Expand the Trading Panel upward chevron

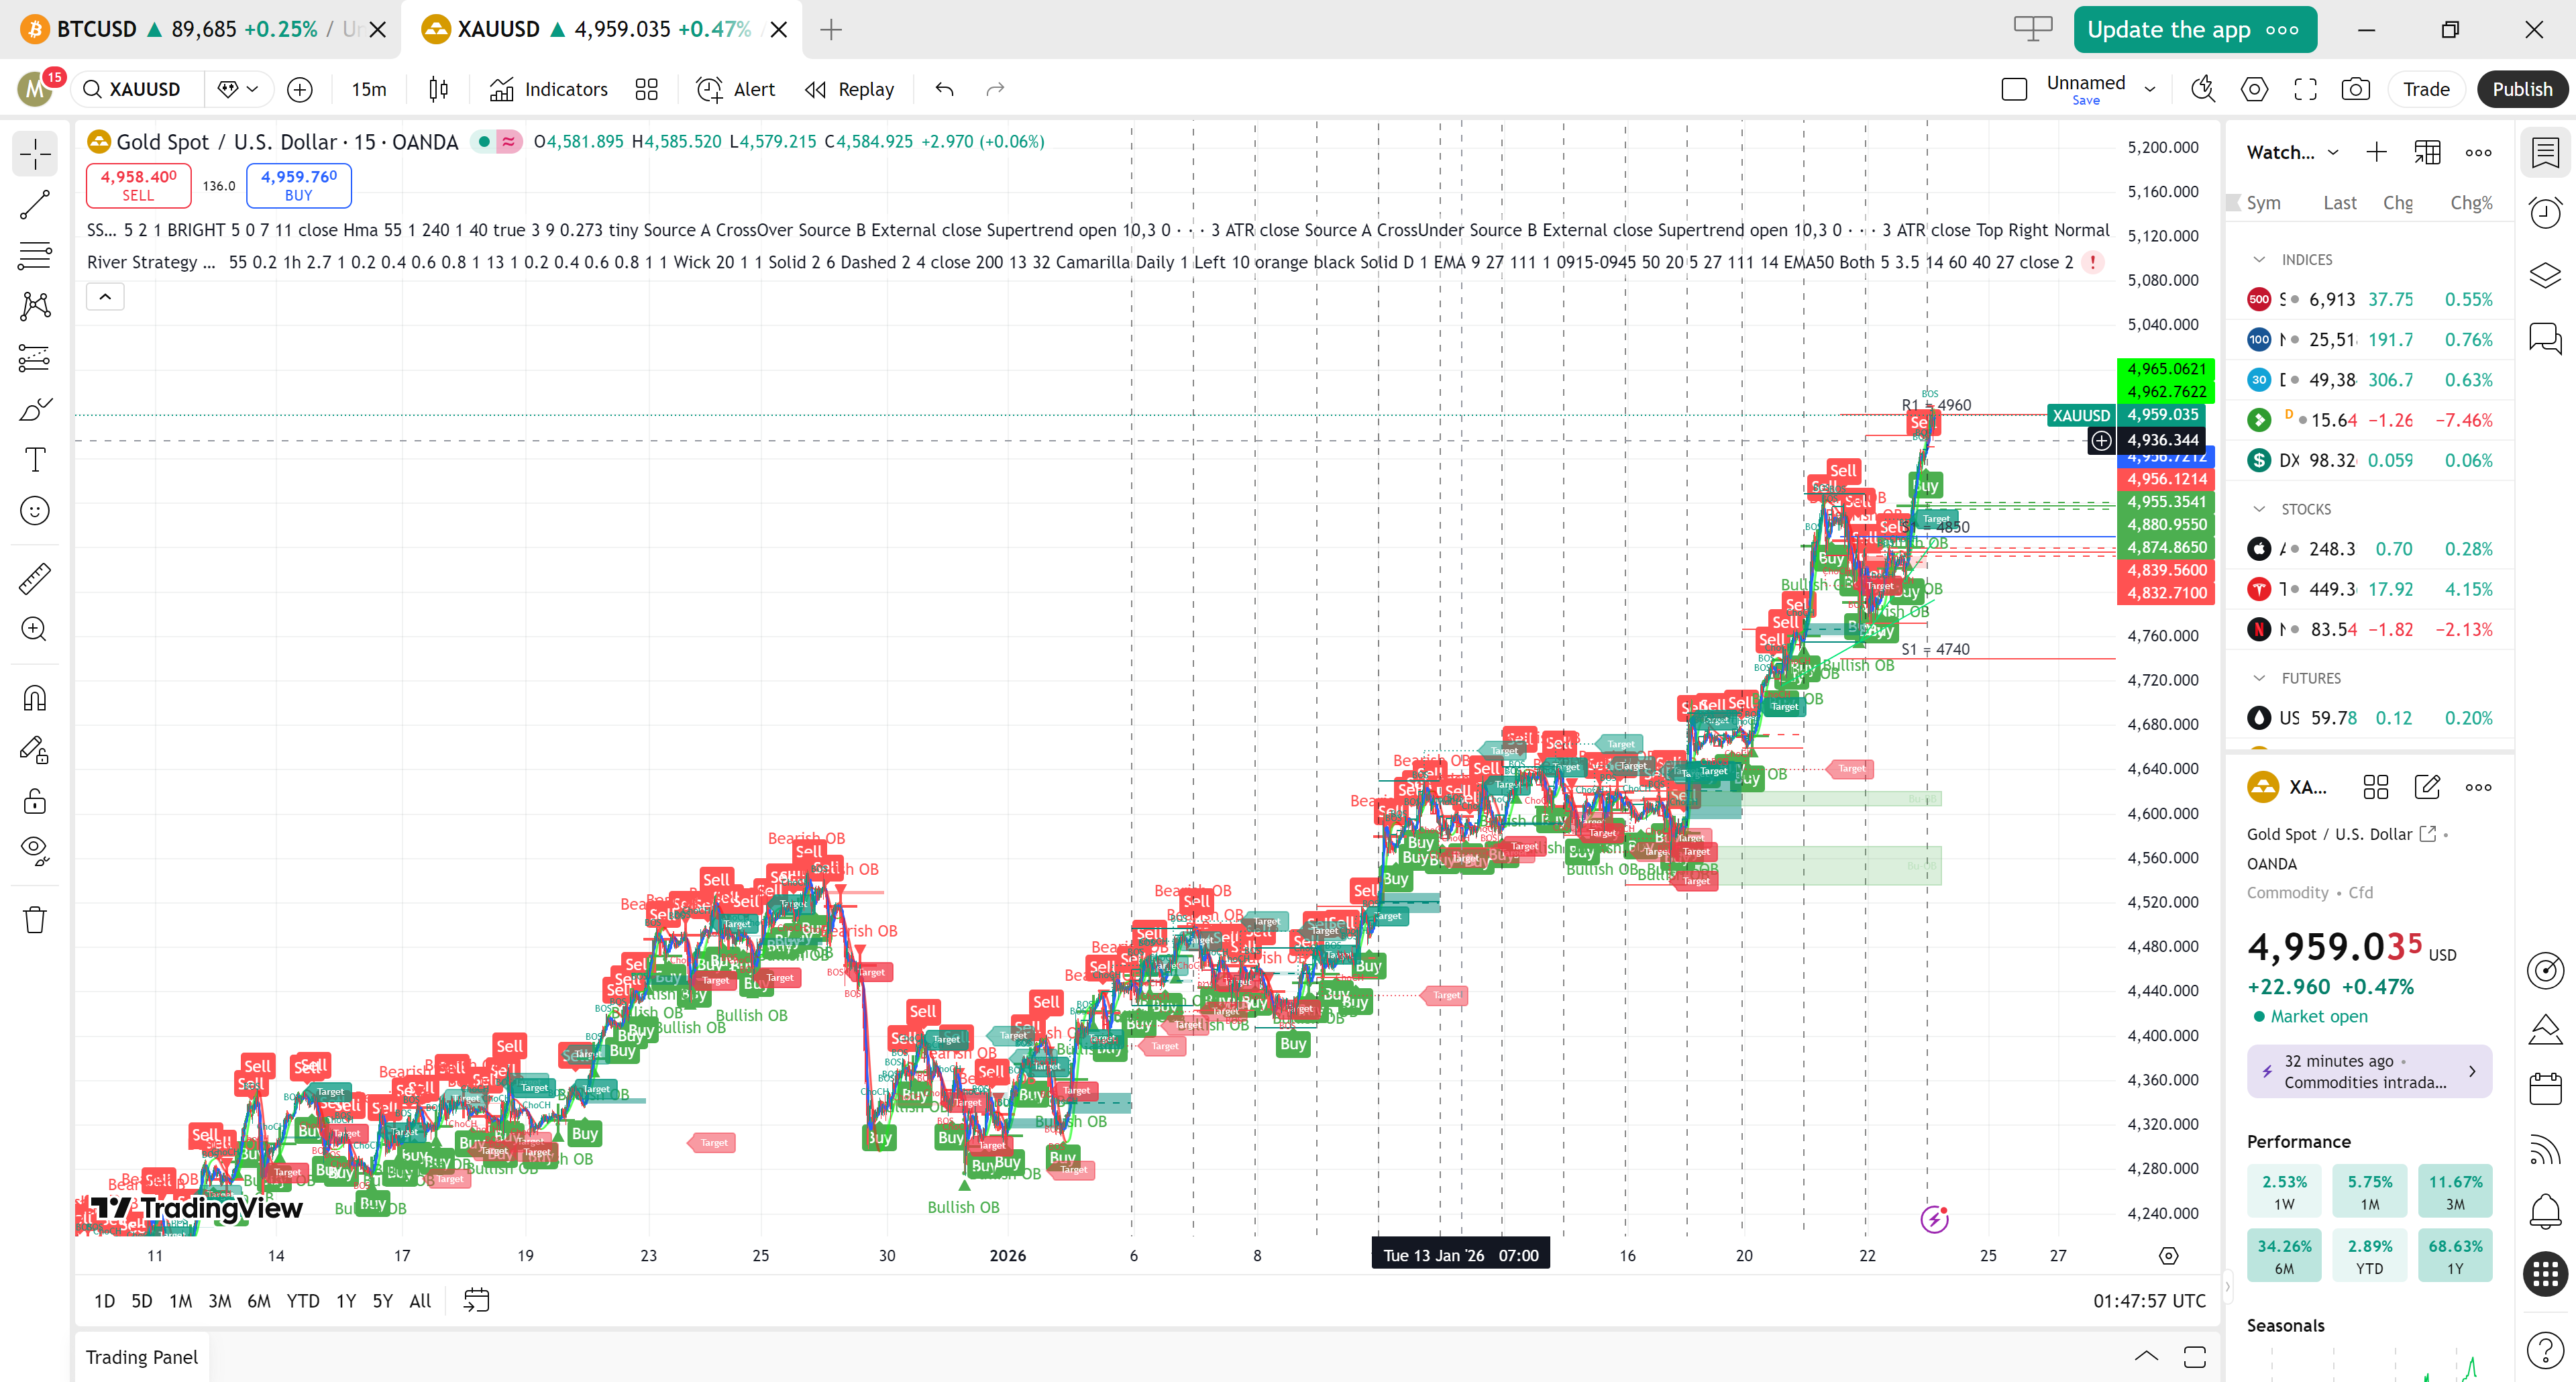coord(2146,1357)
